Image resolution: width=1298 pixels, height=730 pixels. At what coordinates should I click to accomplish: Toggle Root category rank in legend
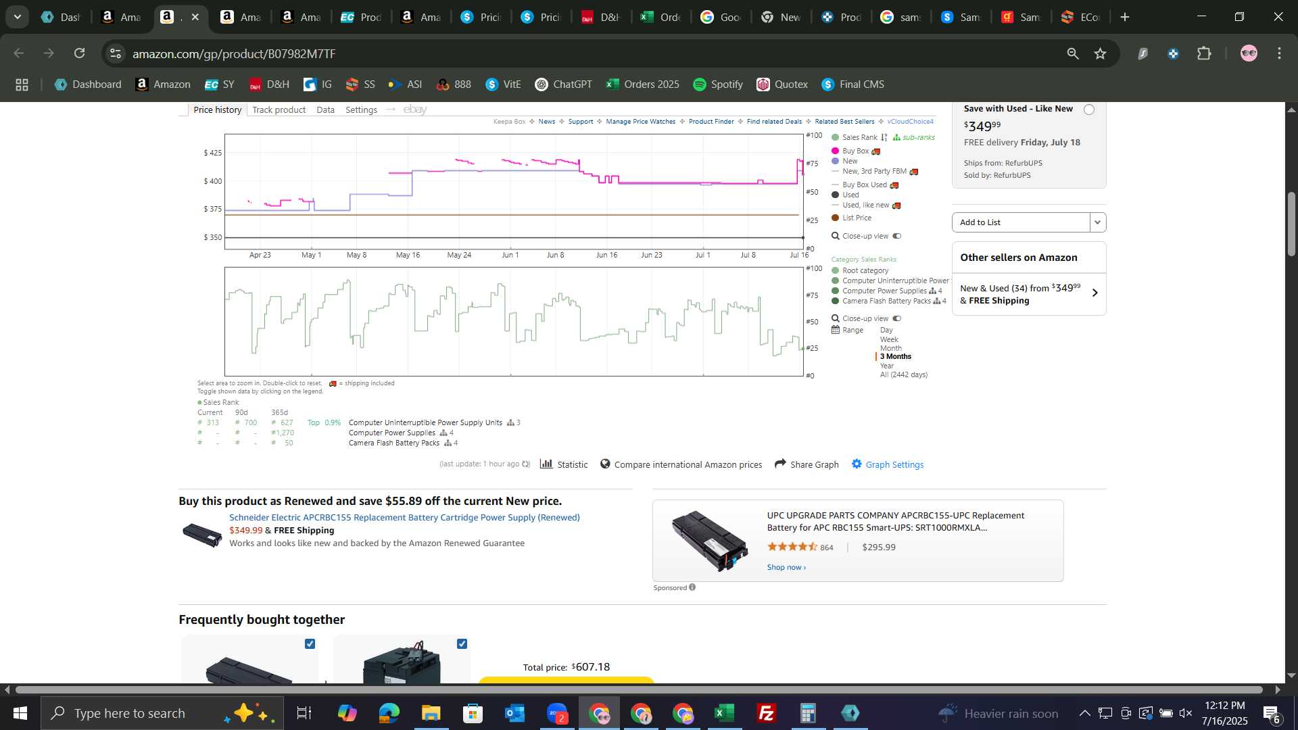pos(860,270)
